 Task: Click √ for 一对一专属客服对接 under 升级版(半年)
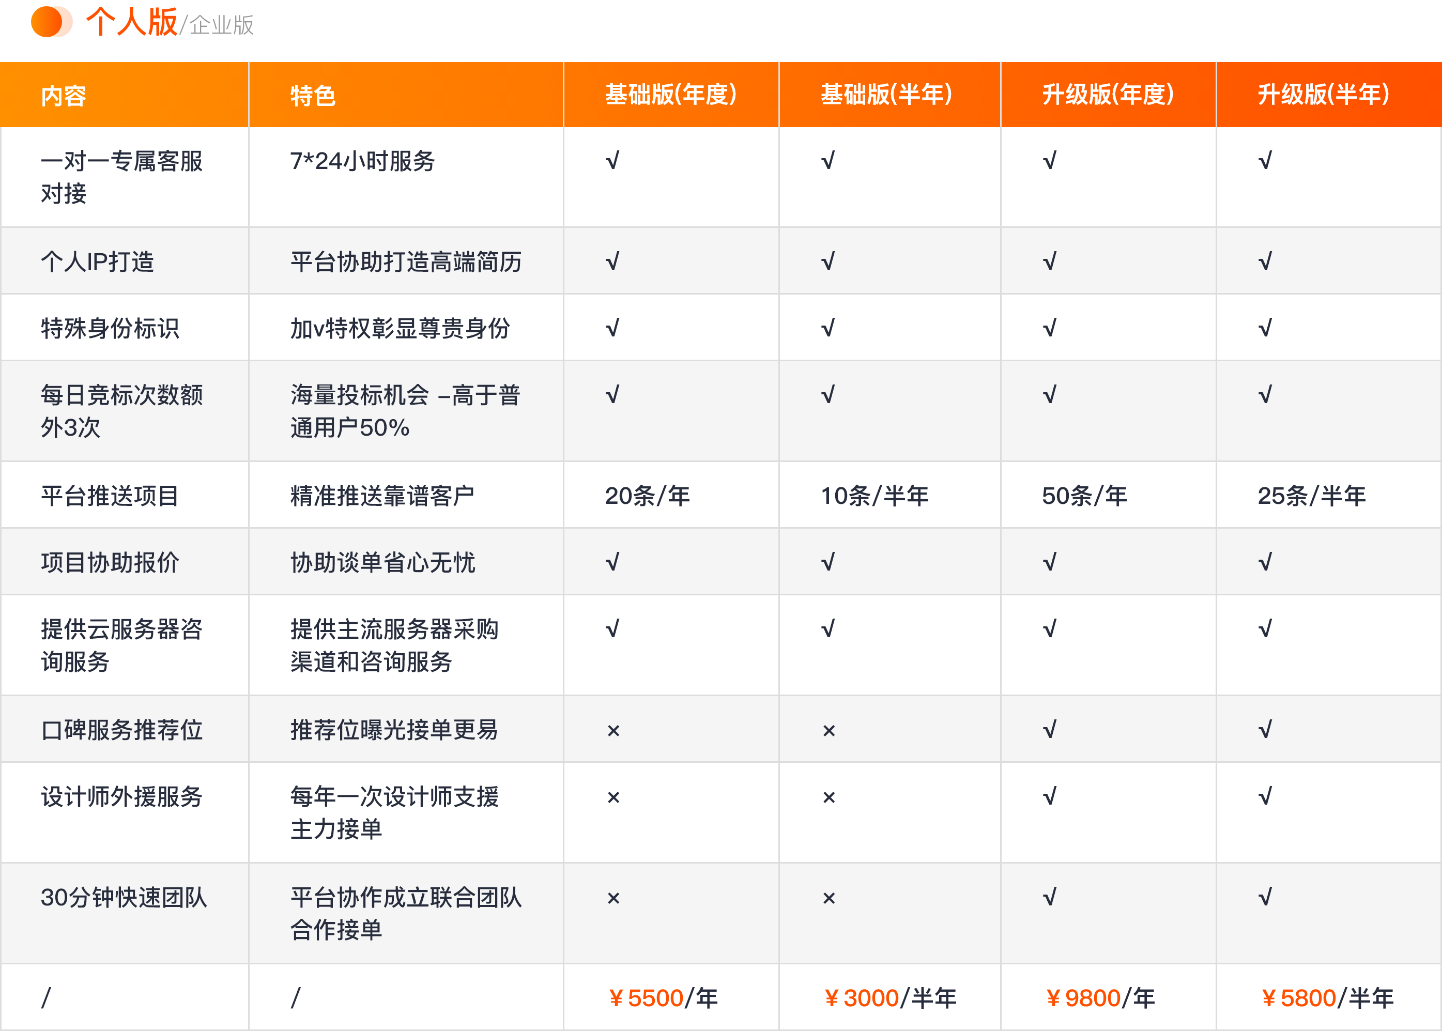pyautogui.click(x=1265, y=161)
